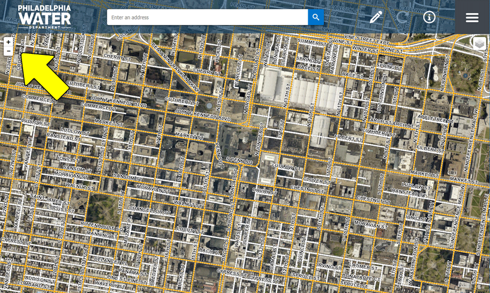490x293 pixels.
Task: Click the faded circular refresh icon
Action: coord(403,17)
